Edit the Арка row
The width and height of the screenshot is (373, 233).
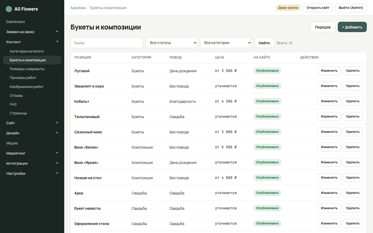tap(329, 193)
